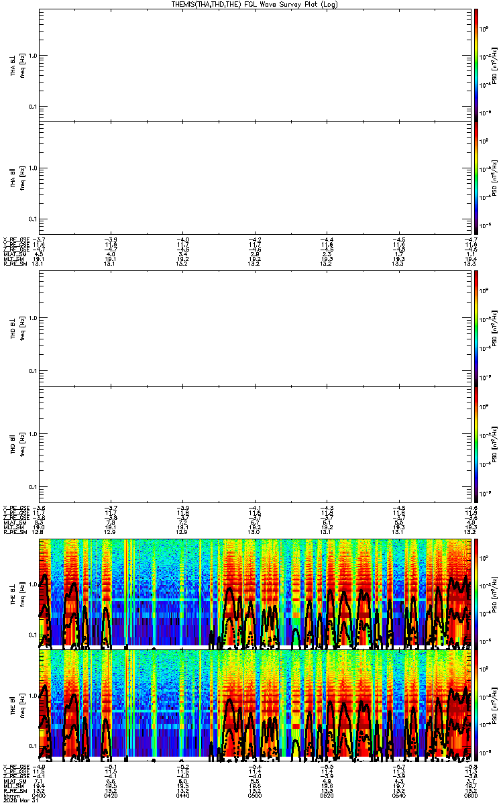Click the 'THE B∥ freq [Hz]' axis label
503x805 pixels.
pyautogui.click(x=18, y=704)
